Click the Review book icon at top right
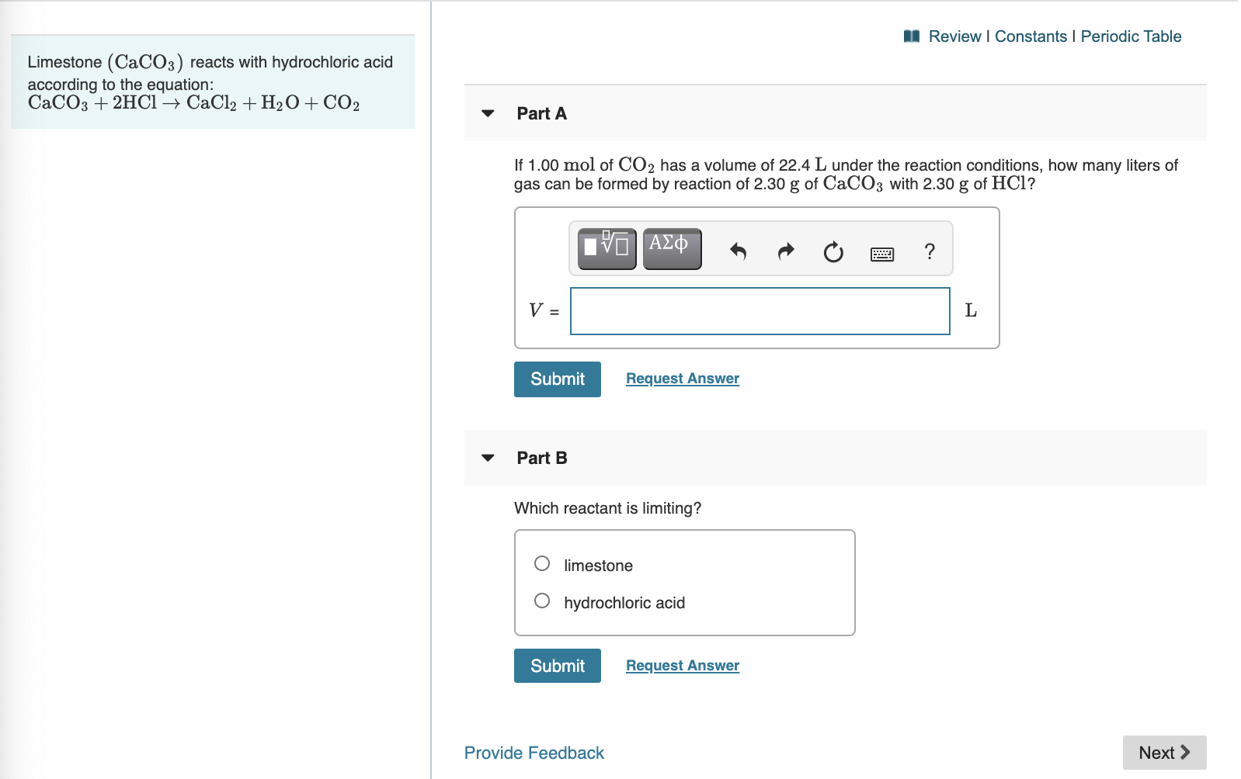 click(912, 36)
